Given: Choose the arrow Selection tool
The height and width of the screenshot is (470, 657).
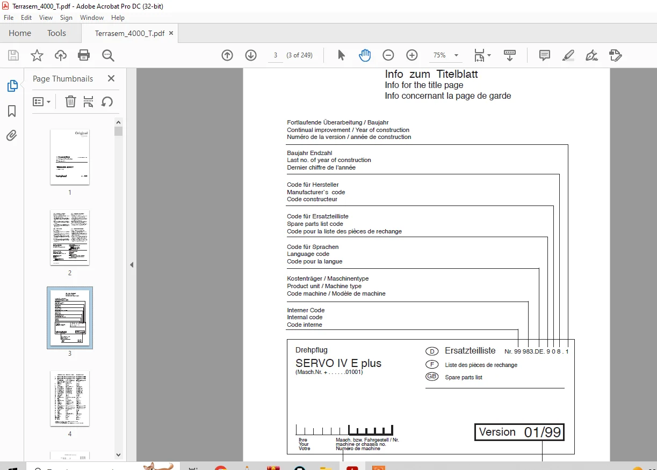Looking at the screenshot, I should (341, 55).
